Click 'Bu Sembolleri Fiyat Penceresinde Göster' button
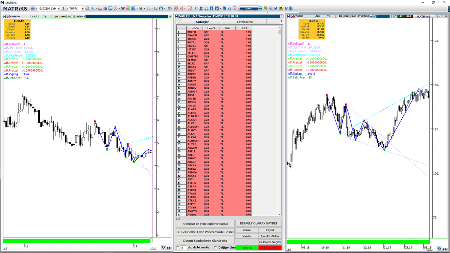Screen dimensions: 450x253 tap(205, 232)
